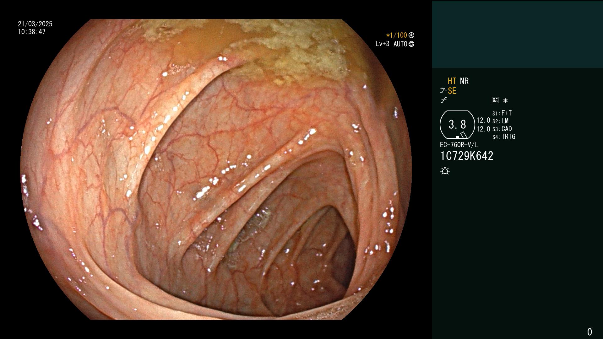This screenshot has width=603, height=339.
Task: Click the settings list icon beside the asterisk
Action: [495, 100]
